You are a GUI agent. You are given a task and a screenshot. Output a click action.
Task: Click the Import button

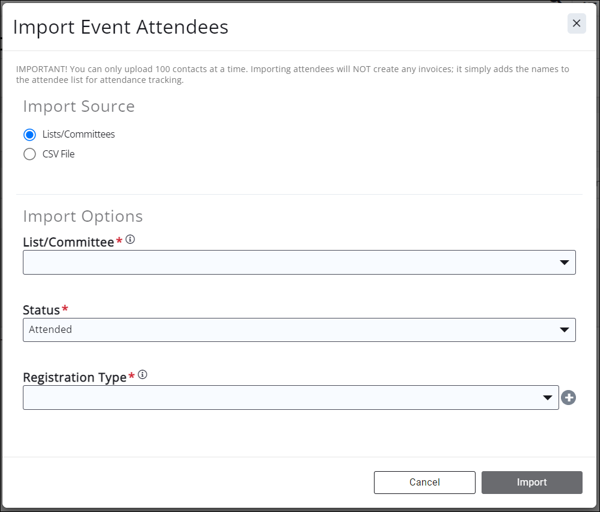[531, 483]
